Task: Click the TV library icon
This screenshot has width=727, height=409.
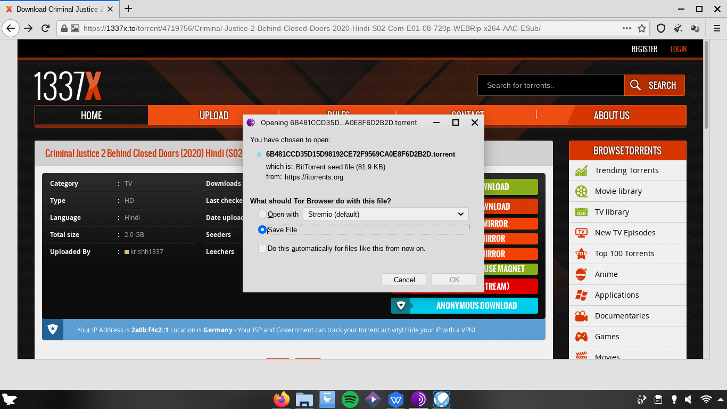Action: coord(581,212)
